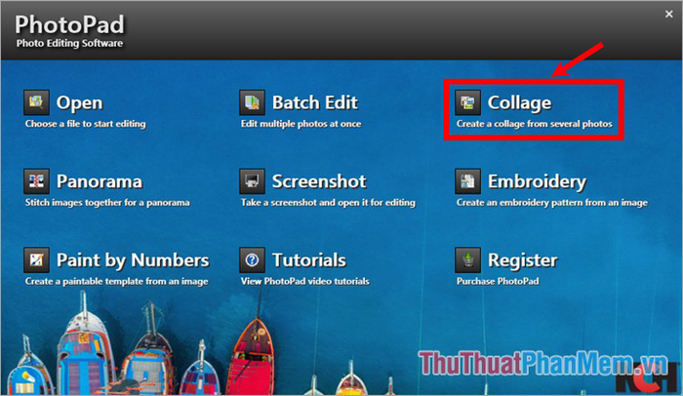Click 'Stitch images together for a panorama'
The width and height of the screenshot is (683, 396).
107,203
